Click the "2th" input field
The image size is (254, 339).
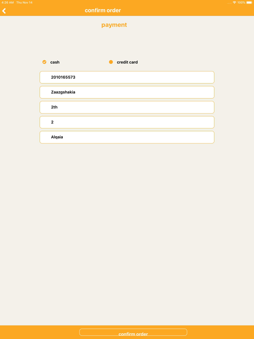point(127,107)
